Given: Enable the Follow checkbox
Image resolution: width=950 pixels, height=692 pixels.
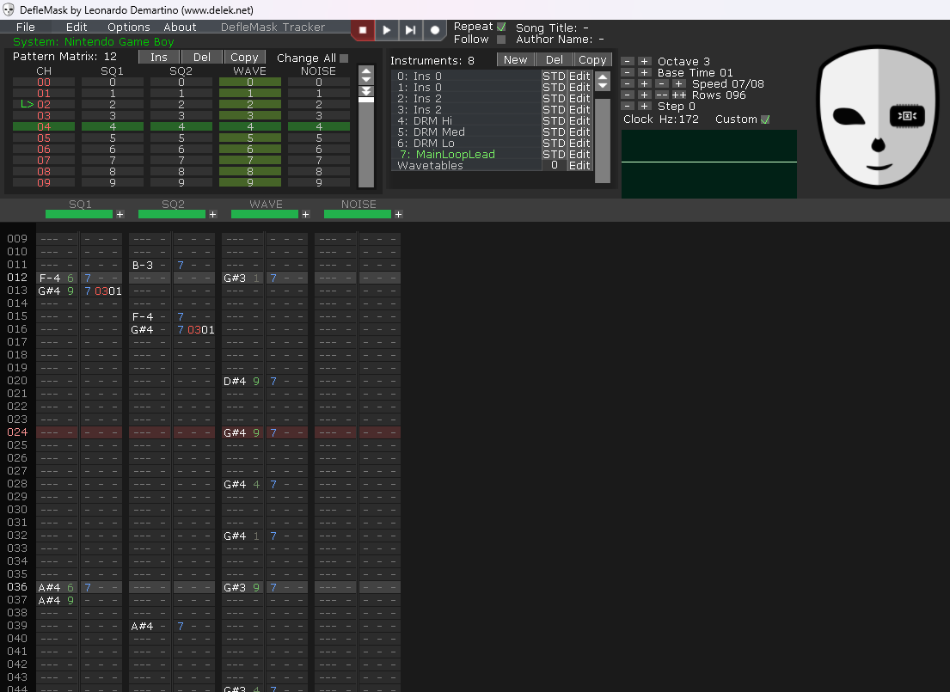Looking at the screenshot, I should [501, 39].
